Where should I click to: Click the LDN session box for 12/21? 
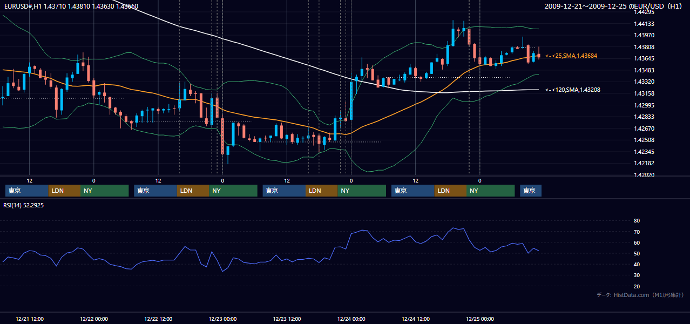(64, 191)
